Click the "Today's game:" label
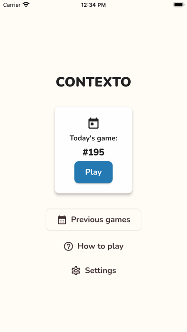This screenshot has height=332, width=187. [x=93, y=138]
